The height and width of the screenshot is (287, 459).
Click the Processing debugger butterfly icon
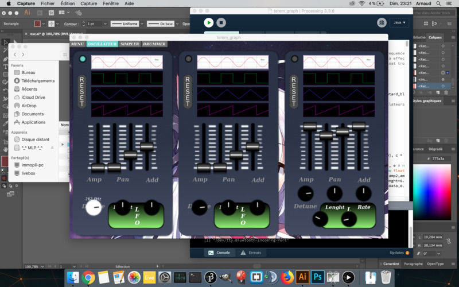tap(381, 22)
